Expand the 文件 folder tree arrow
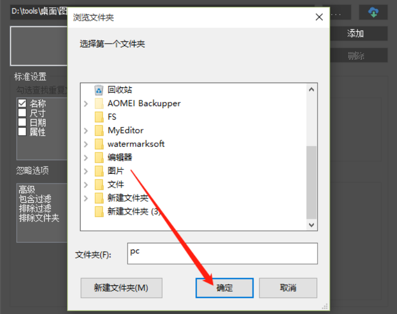This screenshot has height=314, width=397. [86, 185]
